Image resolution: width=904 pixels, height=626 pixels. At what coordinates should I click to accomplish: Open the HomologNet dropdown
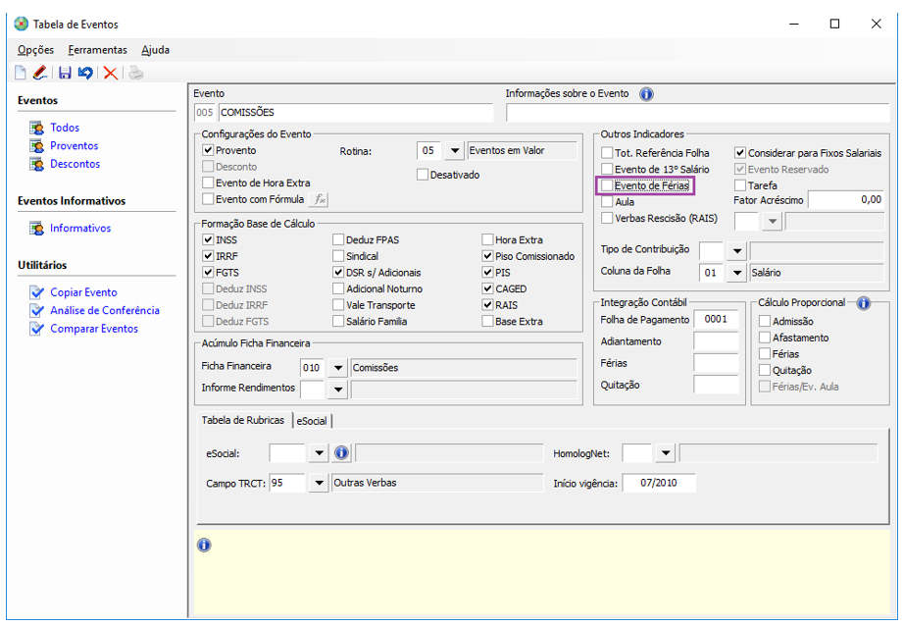pyautogui.click(x=666, y=453)
